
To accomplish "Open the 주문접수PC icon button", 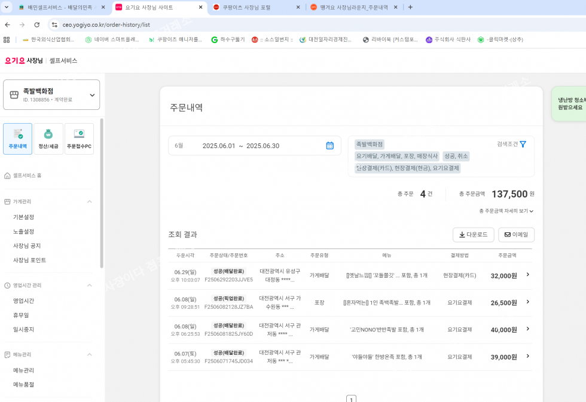I will click(79, 139).
